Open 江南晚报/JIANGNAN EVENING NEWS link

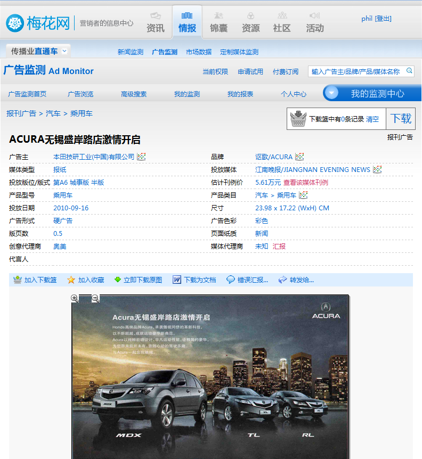[x=312, y=170]
